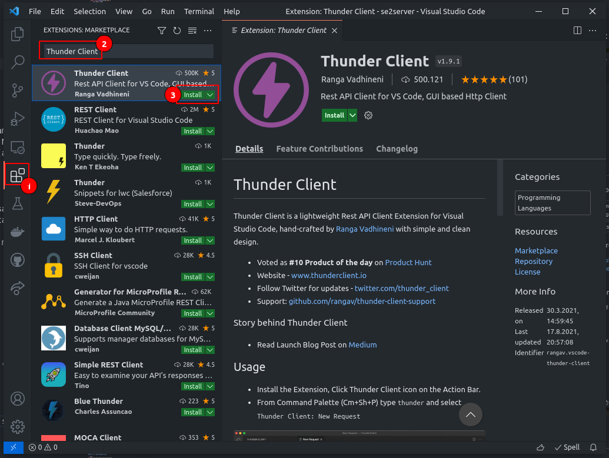Open Extensions view in activity bar
This screenshot has height=458, width=609.
tap(17, 175)
